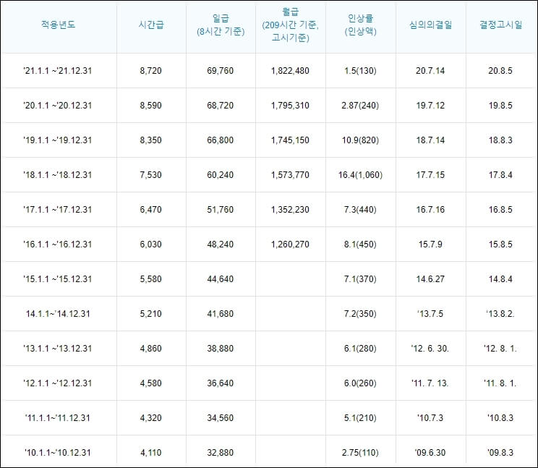Screen dimensions: 538x468
Task: Select the '15.1.1 ~'15.12.31 row label
Action: [x=58, y=278]
